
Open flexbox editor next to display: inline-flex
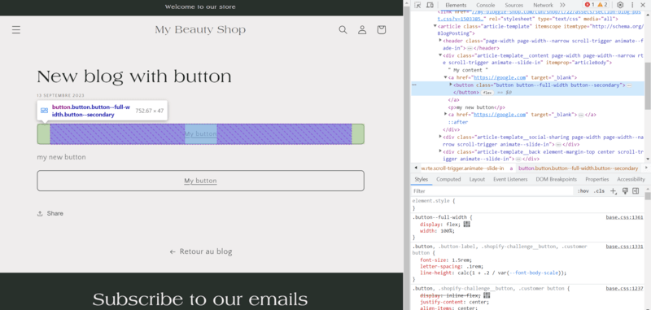coord(487,295)
